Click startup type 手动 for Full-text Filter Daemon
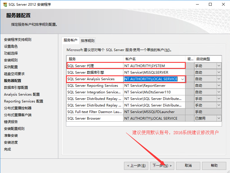The width and height of the screenshot is (230, 173). (x=208, y=112)
